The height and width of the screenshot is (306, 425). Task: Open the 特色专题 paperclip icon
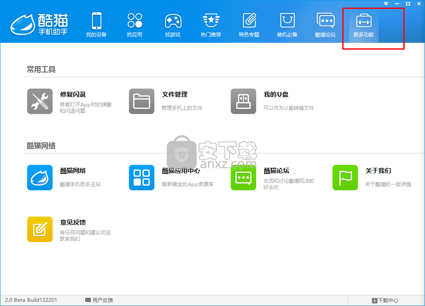click(x=249, y=21)
